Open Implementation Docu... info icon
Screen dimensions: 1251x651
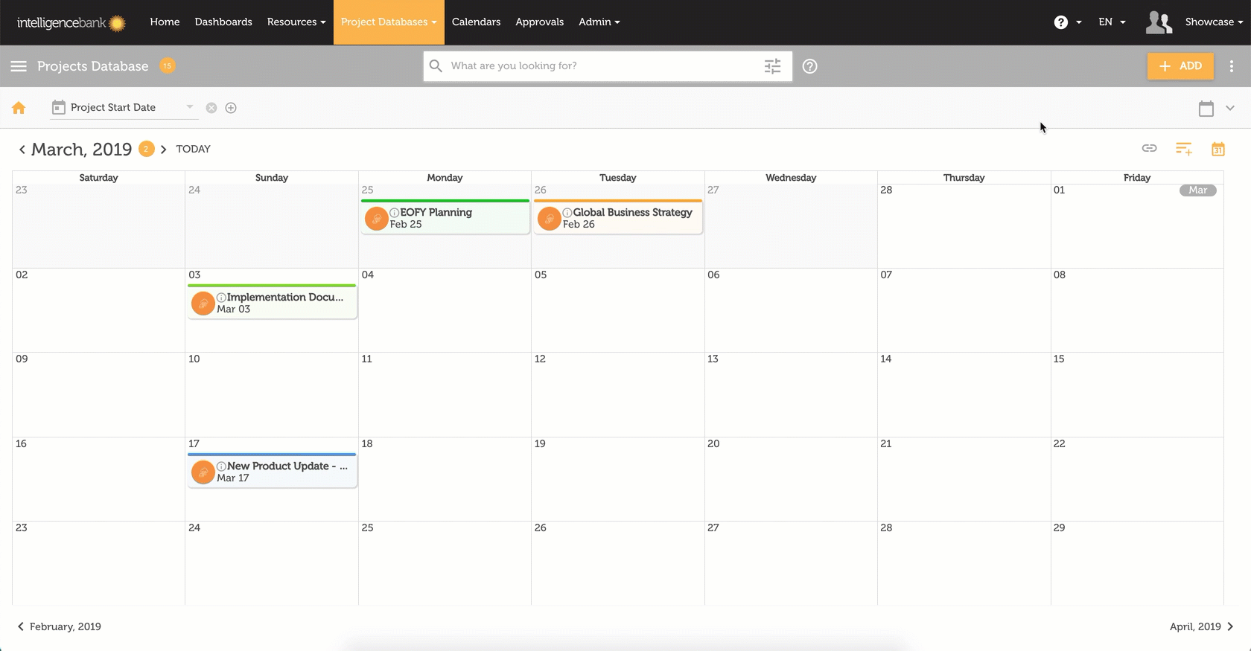(221, 298)
